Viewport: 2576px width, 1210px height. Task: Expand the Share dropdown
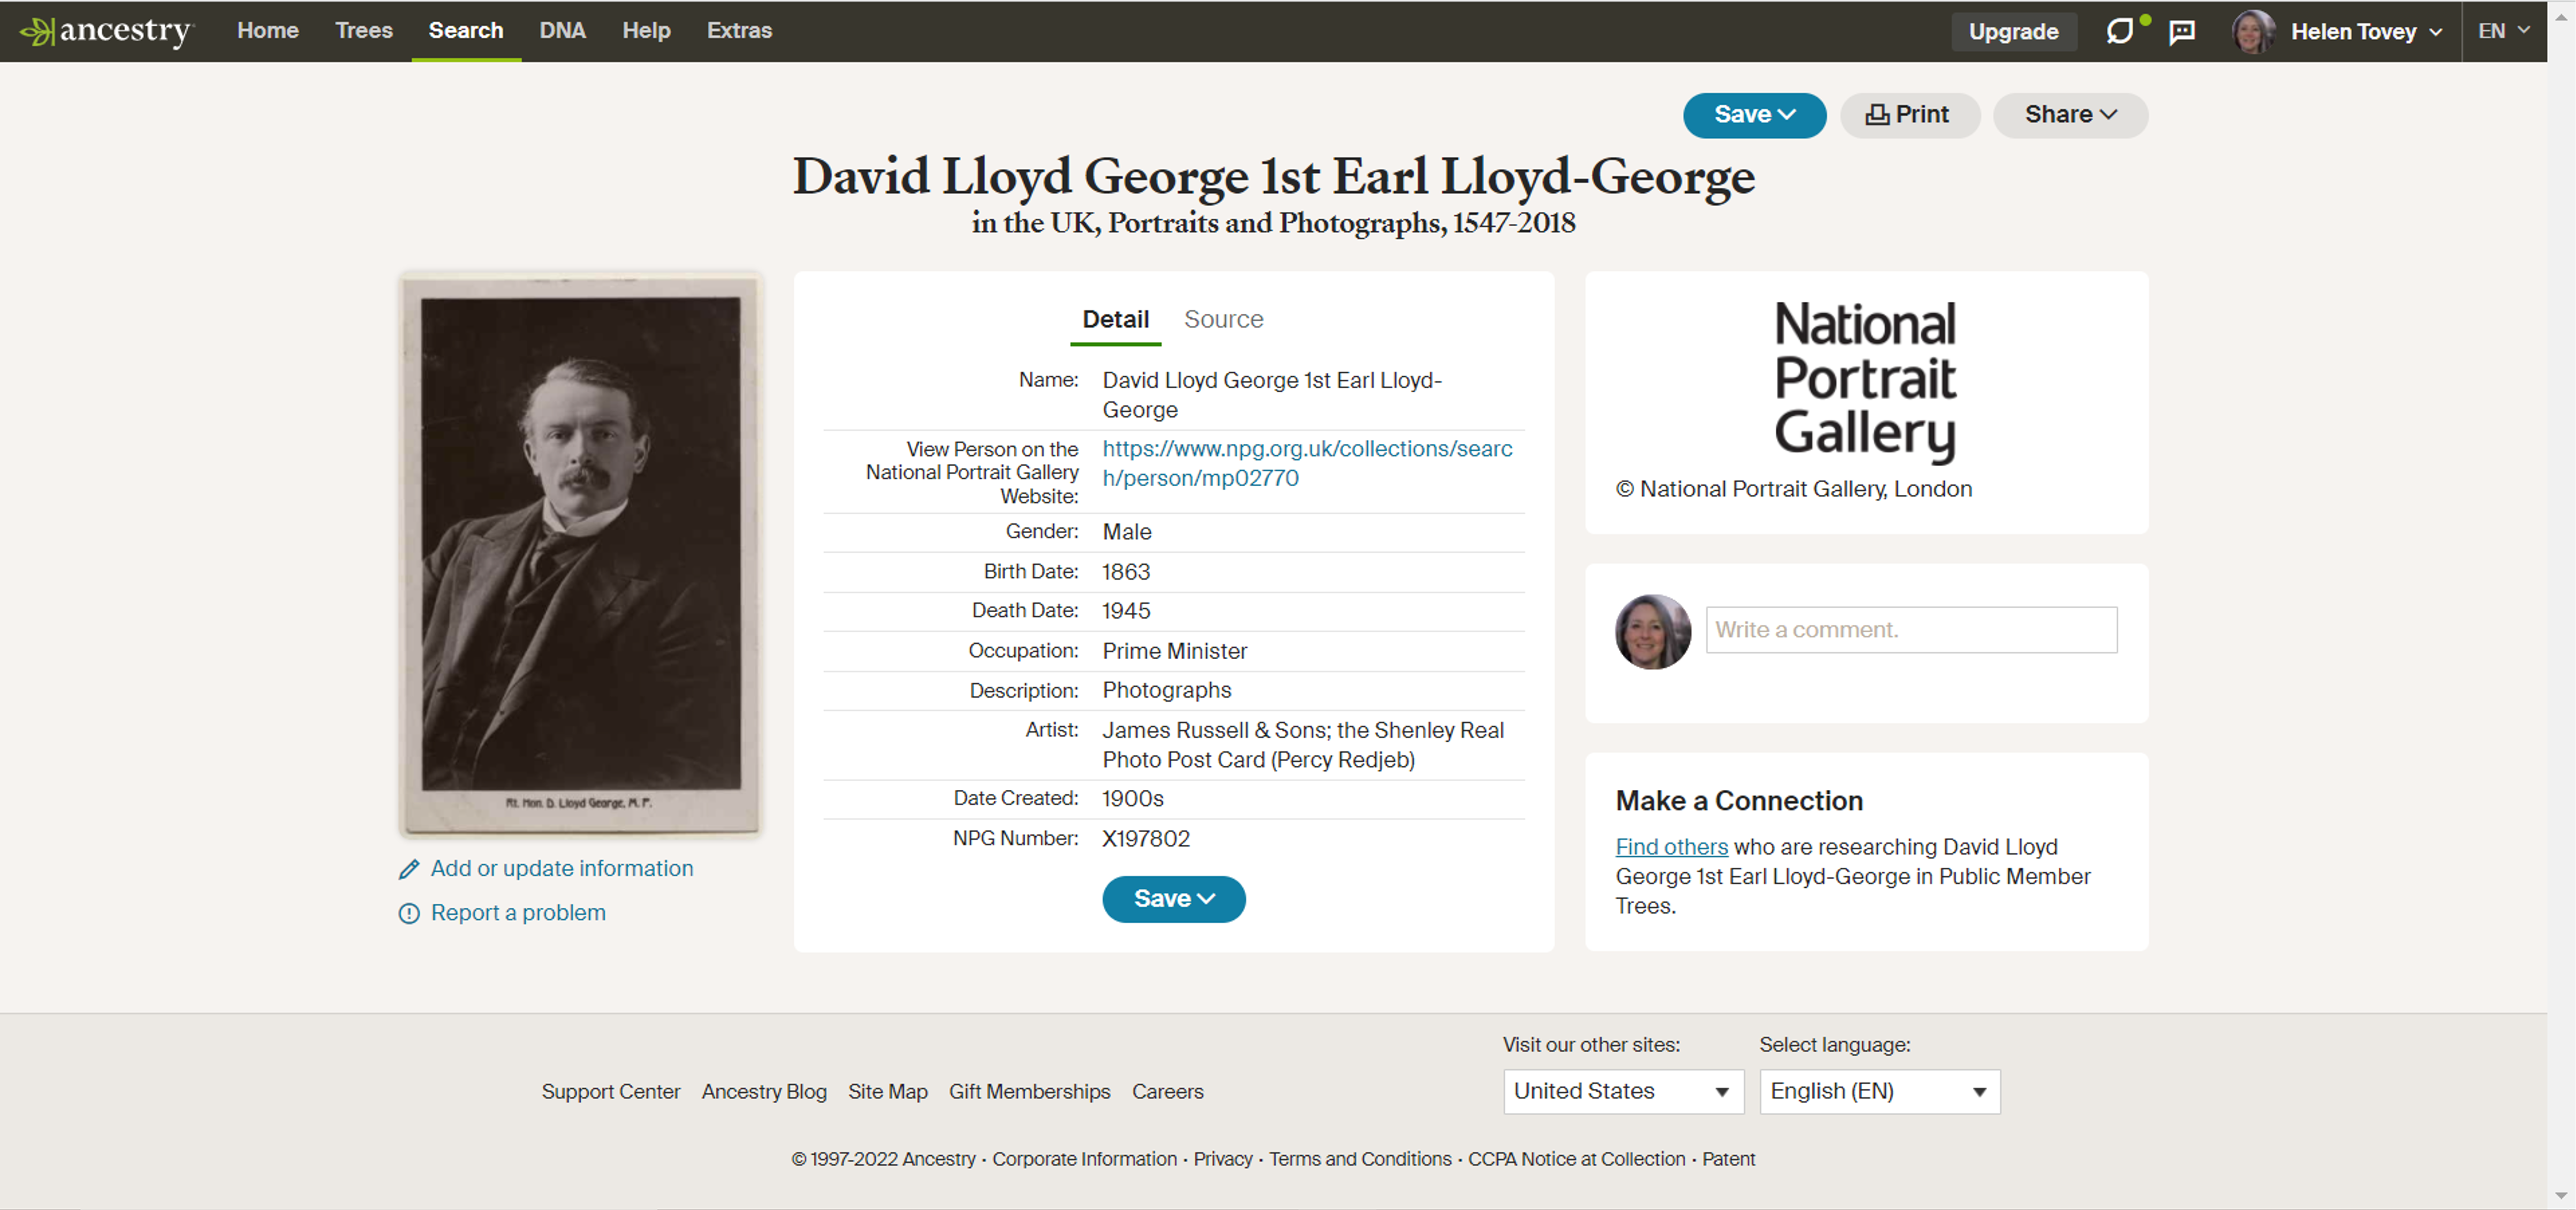click(2070, 115)
